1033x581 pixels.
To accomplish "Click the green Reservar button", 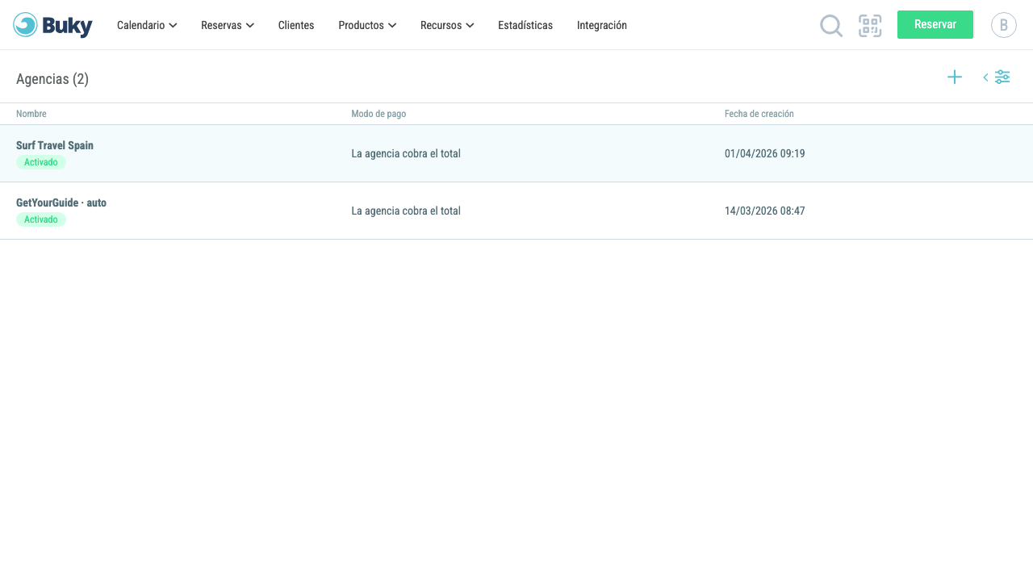I will click(935, 24).
